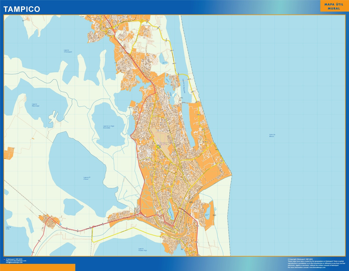The image size is (349, 271).
Task: Click the airport icon near the runway
Action: pyautogui.click(x=159, y=147)
